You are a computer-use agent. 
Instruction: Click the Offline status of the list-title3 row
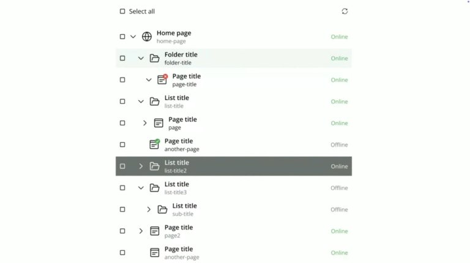coord(339,188)
